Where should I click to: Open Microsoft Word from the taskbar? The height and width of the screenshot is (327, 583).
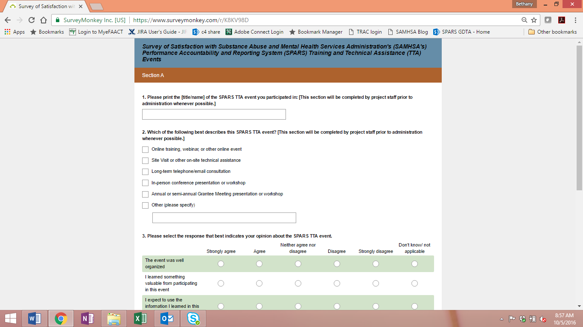[x=35, y=318]
